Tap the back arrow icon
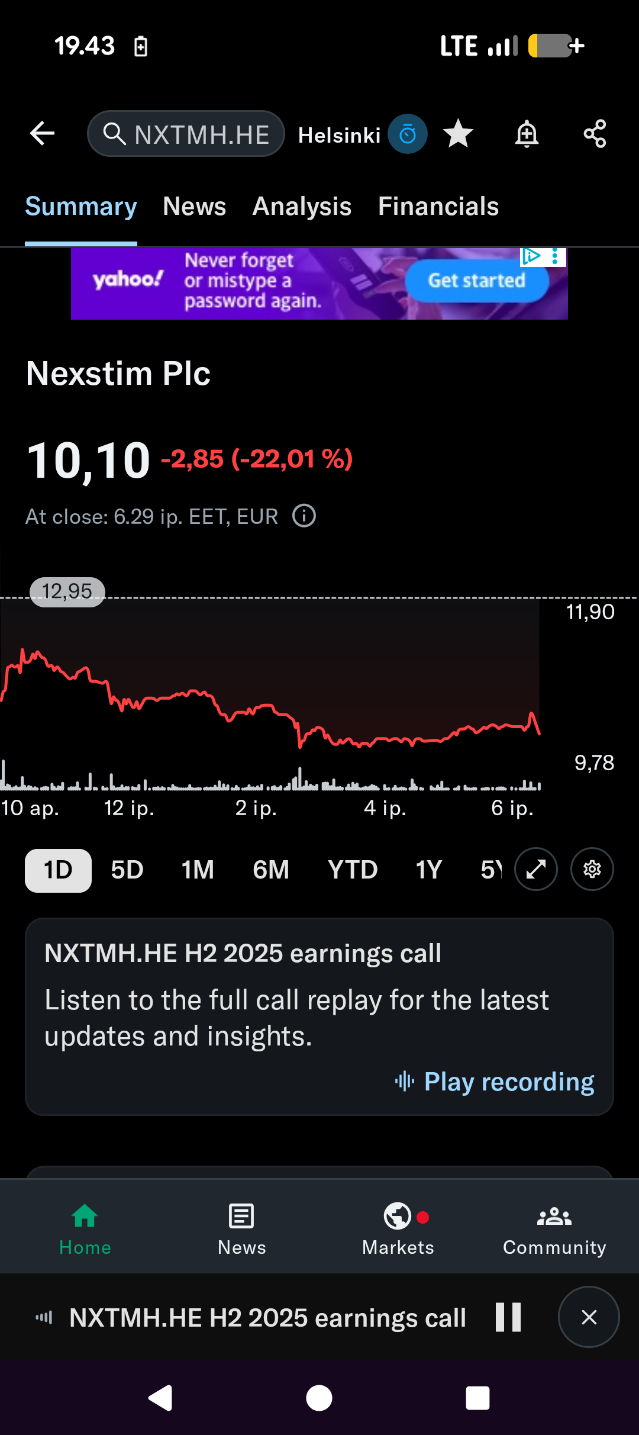 (x=42, y=134)
